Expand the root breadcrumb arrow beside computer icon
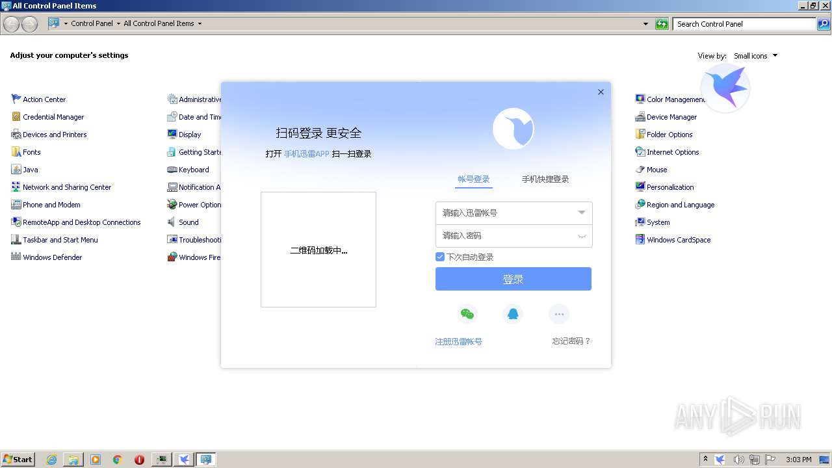 pos(66,23)
